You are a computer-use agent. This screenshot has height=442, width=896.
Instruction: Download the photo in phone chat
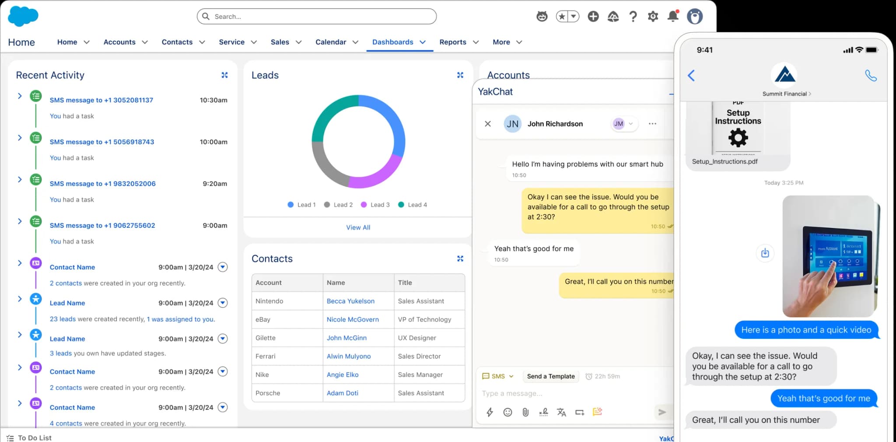765,253
